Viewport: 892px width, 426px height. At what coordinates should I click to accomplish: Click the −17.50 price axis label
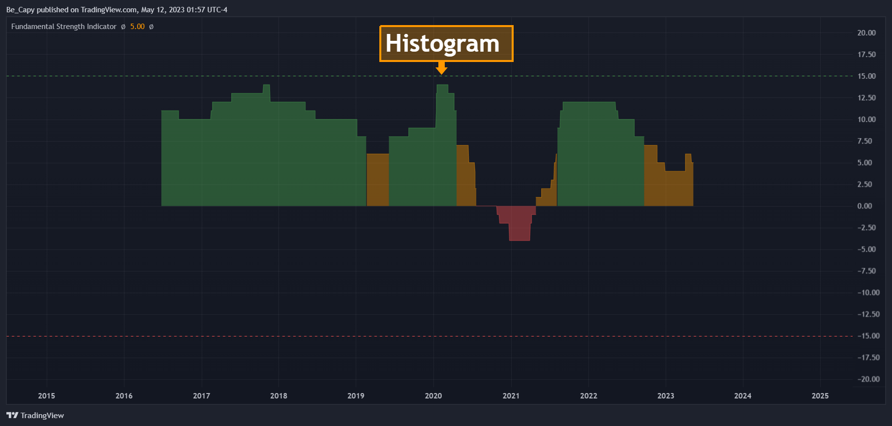pos(868,358)
